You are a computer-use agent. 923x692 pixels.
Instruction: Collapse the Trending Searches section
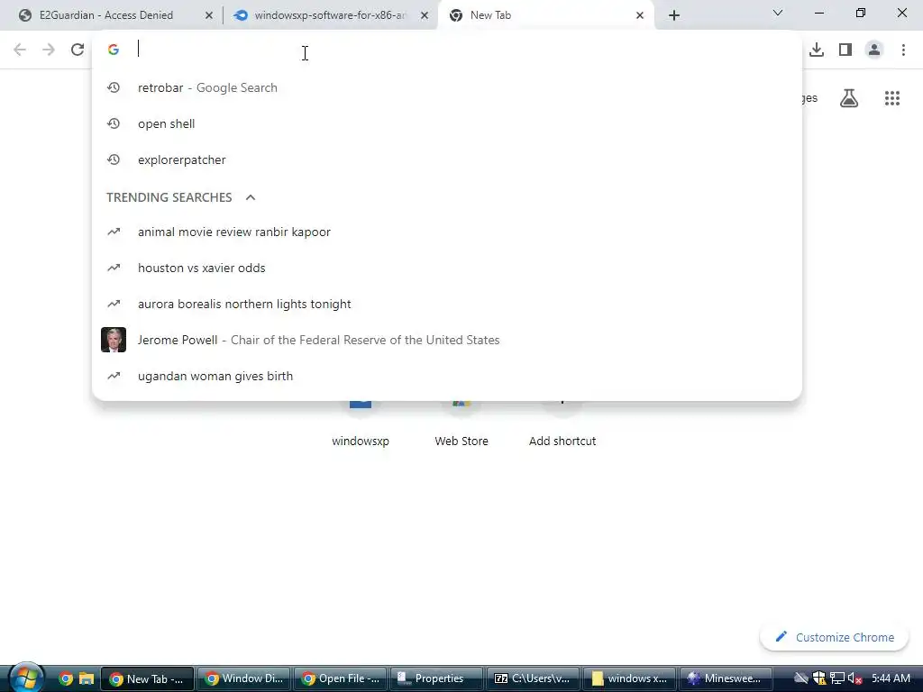(x=251, y=197)
